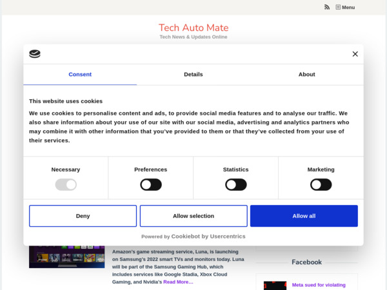Click the Tech News & Updates Online tagline
This screenshot has height=290, width=387.
click(x=193, y=37)
